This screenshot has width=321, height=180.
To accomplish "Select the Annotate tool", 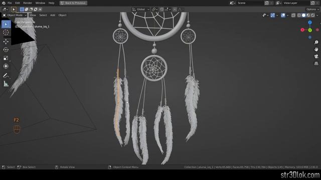I will [x=6, y=75].
